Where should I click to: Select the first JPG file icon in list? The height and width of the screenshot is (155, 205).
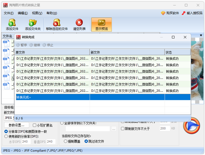(6, 43)
